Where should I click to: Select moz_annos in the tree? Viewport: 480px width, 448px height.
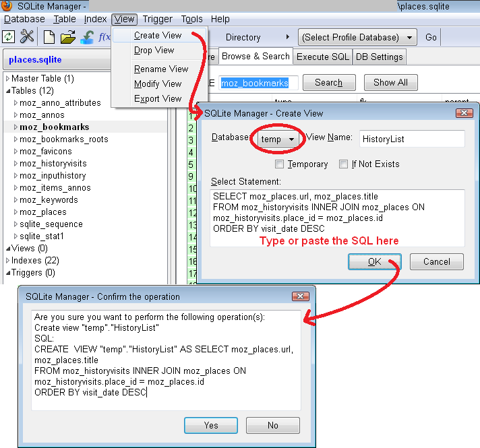tap(42, 115)
